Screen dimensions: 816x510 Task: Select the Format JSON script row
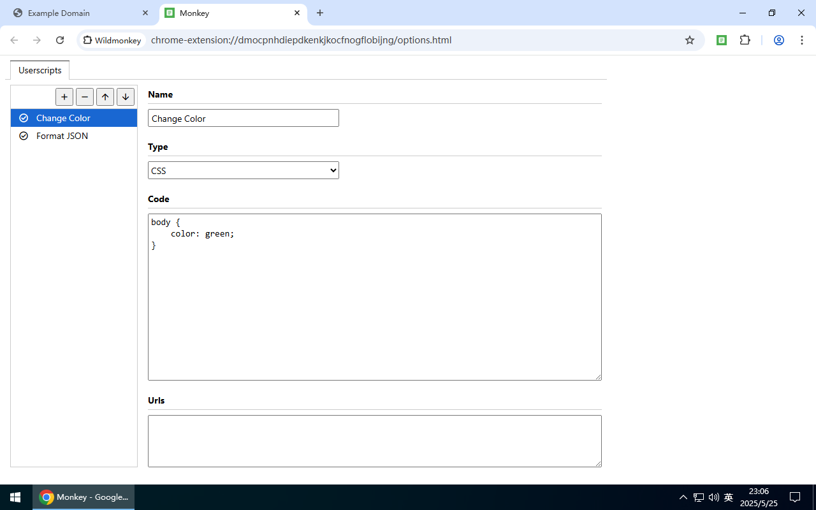(x=74, y=136)
